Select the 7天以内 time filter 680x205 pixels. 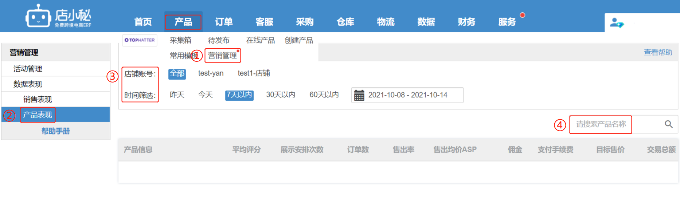point(239,95)
